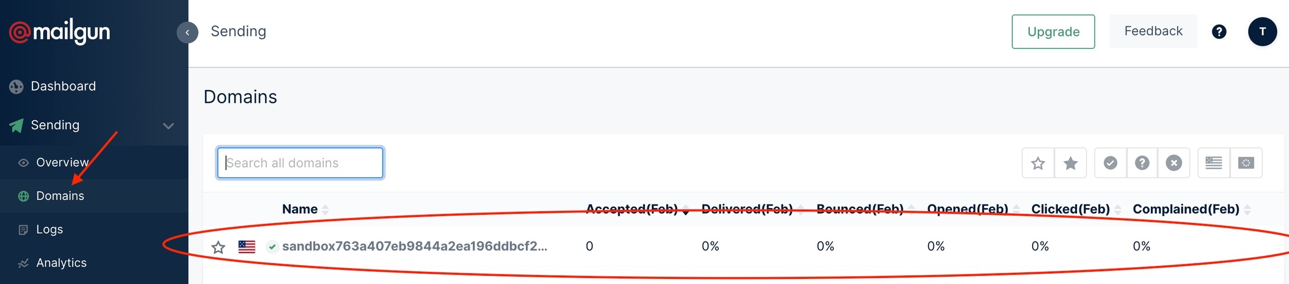Collapse the sidebar with the arrow button
Screen dimensions: 1289x284
pyautogui.click(x=187, y=32)
